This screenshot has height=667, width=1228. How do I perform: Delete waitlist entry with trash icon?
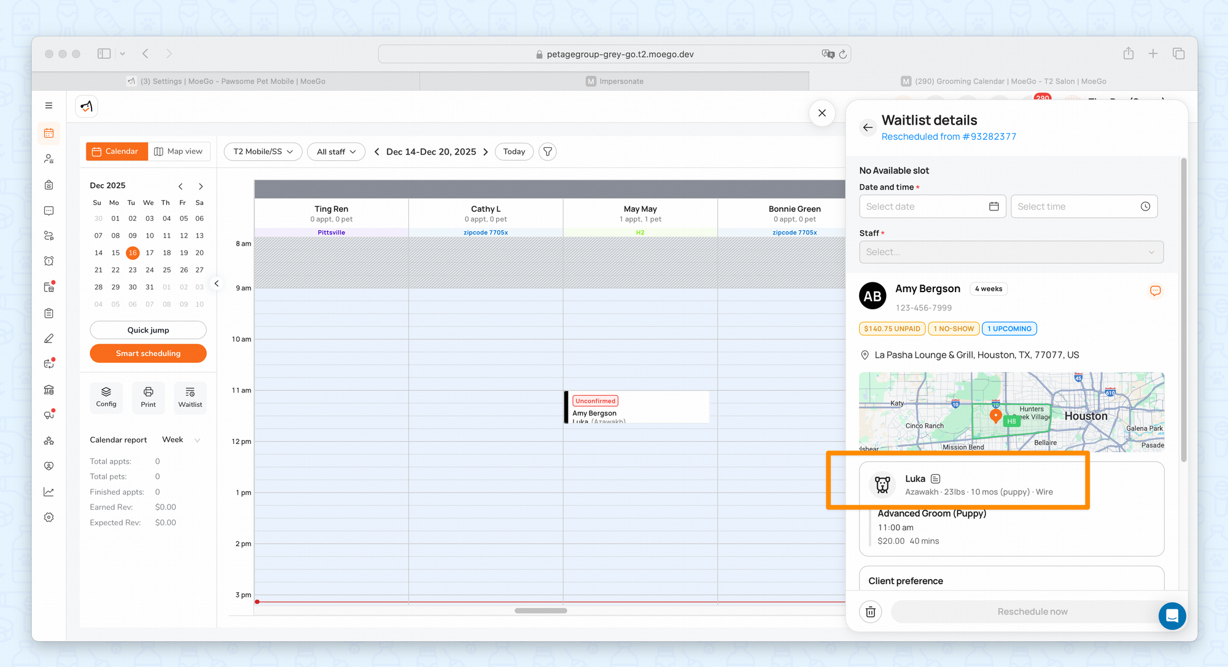870,612
